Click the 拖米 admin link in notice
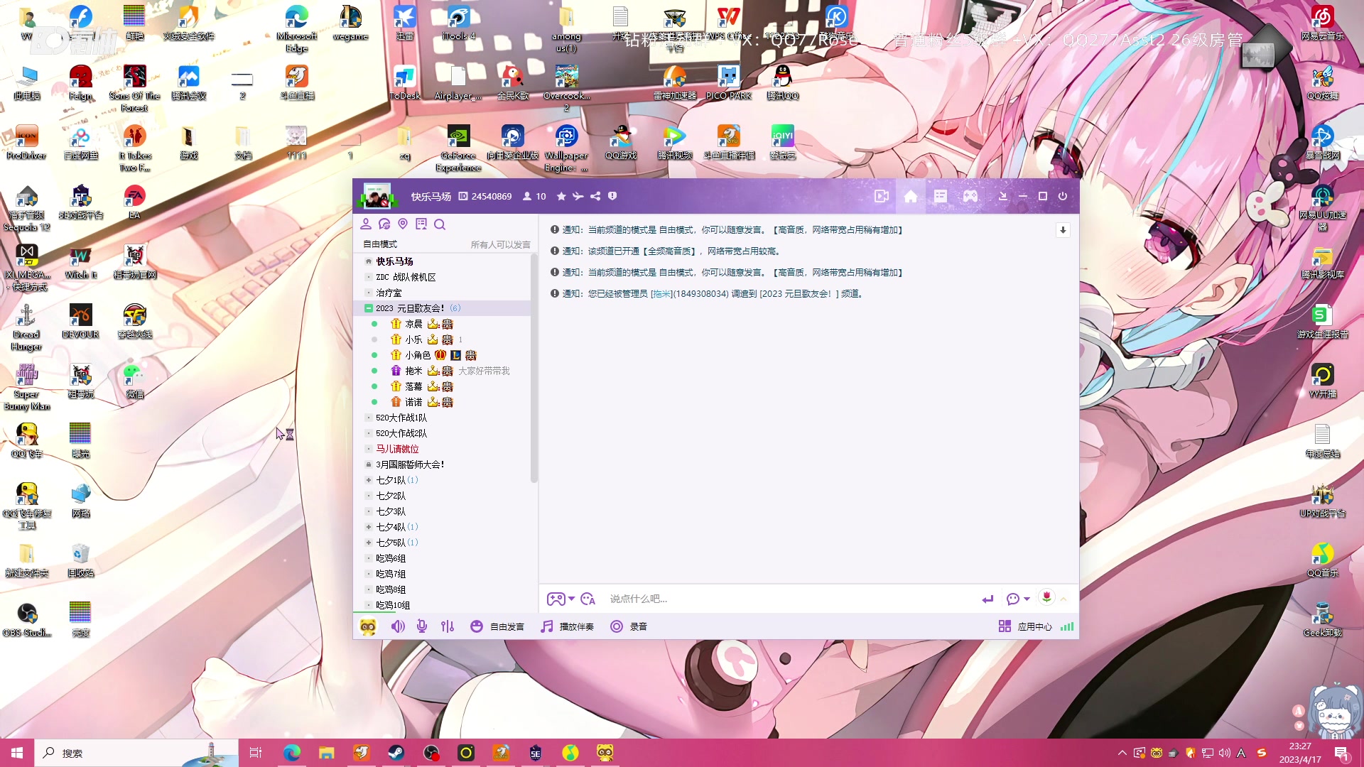 (x=662, y=294)
